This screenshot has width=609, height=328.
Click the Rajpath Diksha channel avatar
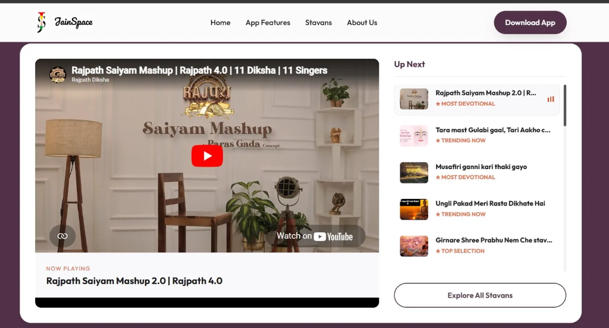point(58,74)
